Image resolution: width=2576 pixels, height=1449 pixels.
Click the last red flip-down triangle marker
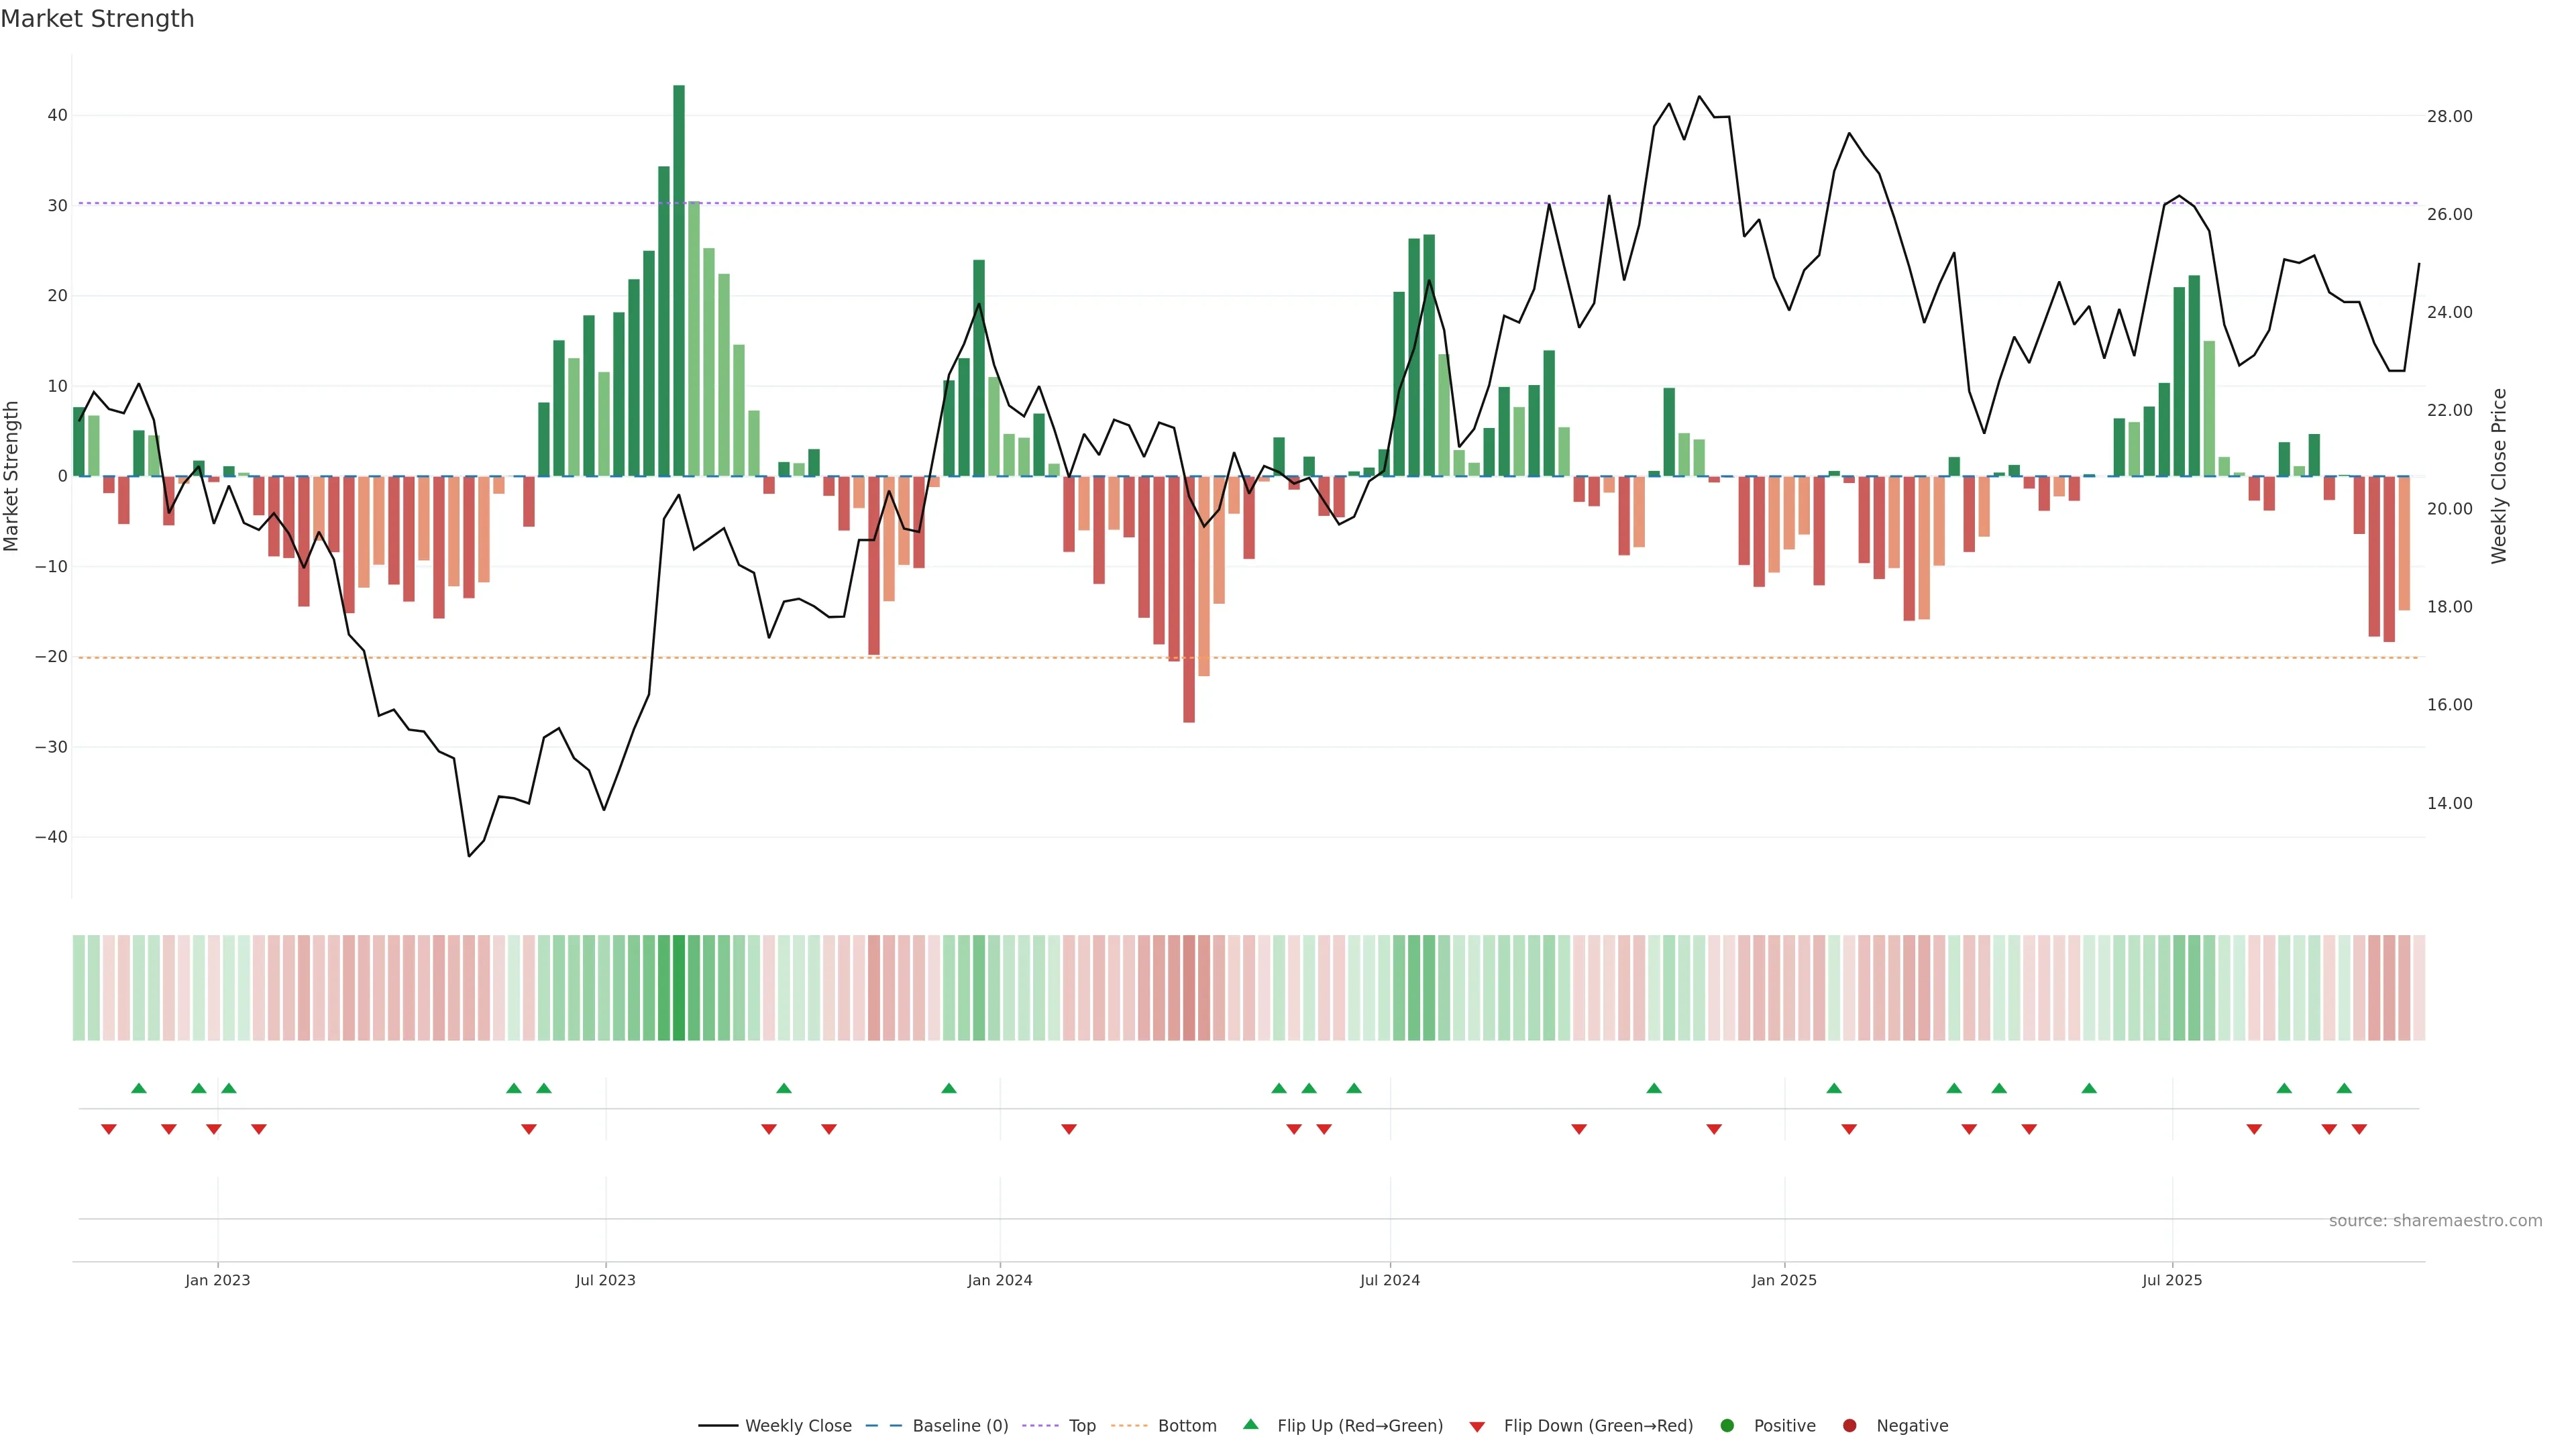[x=2359, y=1129]
